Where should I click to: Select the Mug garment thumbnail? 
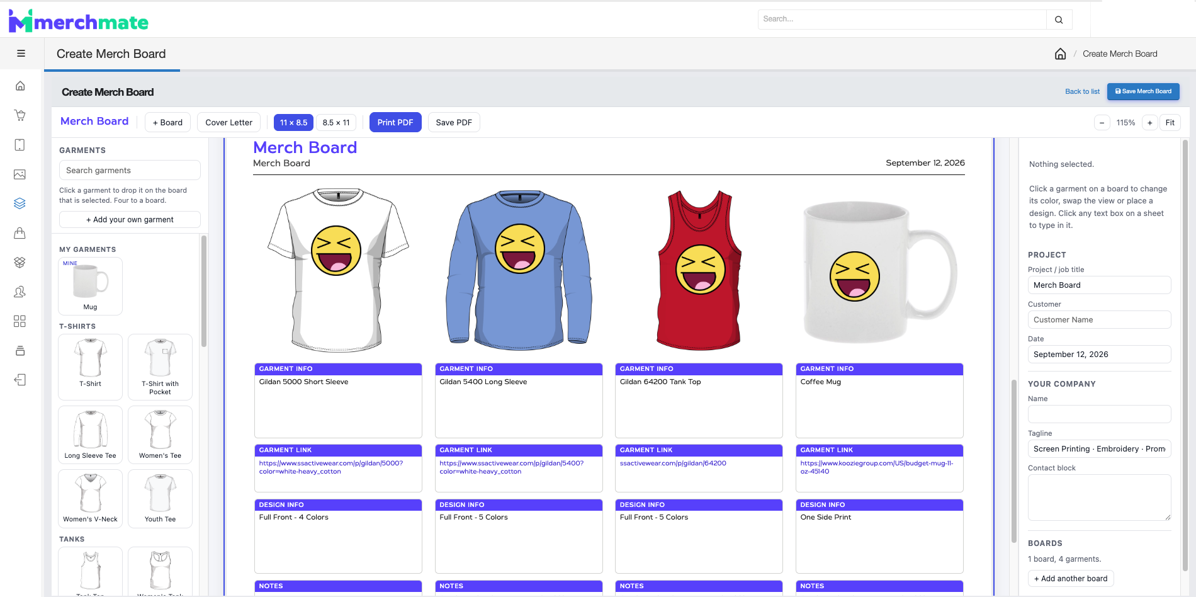[x=90, y=286]
